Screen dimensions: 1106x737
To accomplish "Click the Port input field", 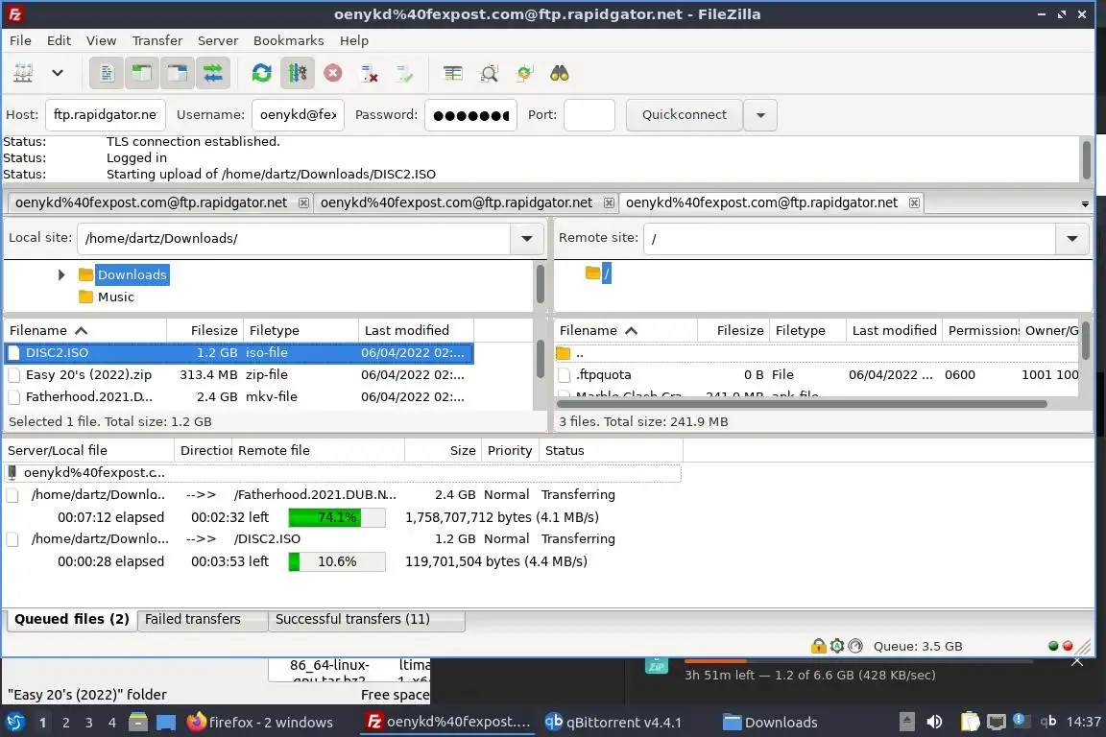I will [x=589, y=115].
